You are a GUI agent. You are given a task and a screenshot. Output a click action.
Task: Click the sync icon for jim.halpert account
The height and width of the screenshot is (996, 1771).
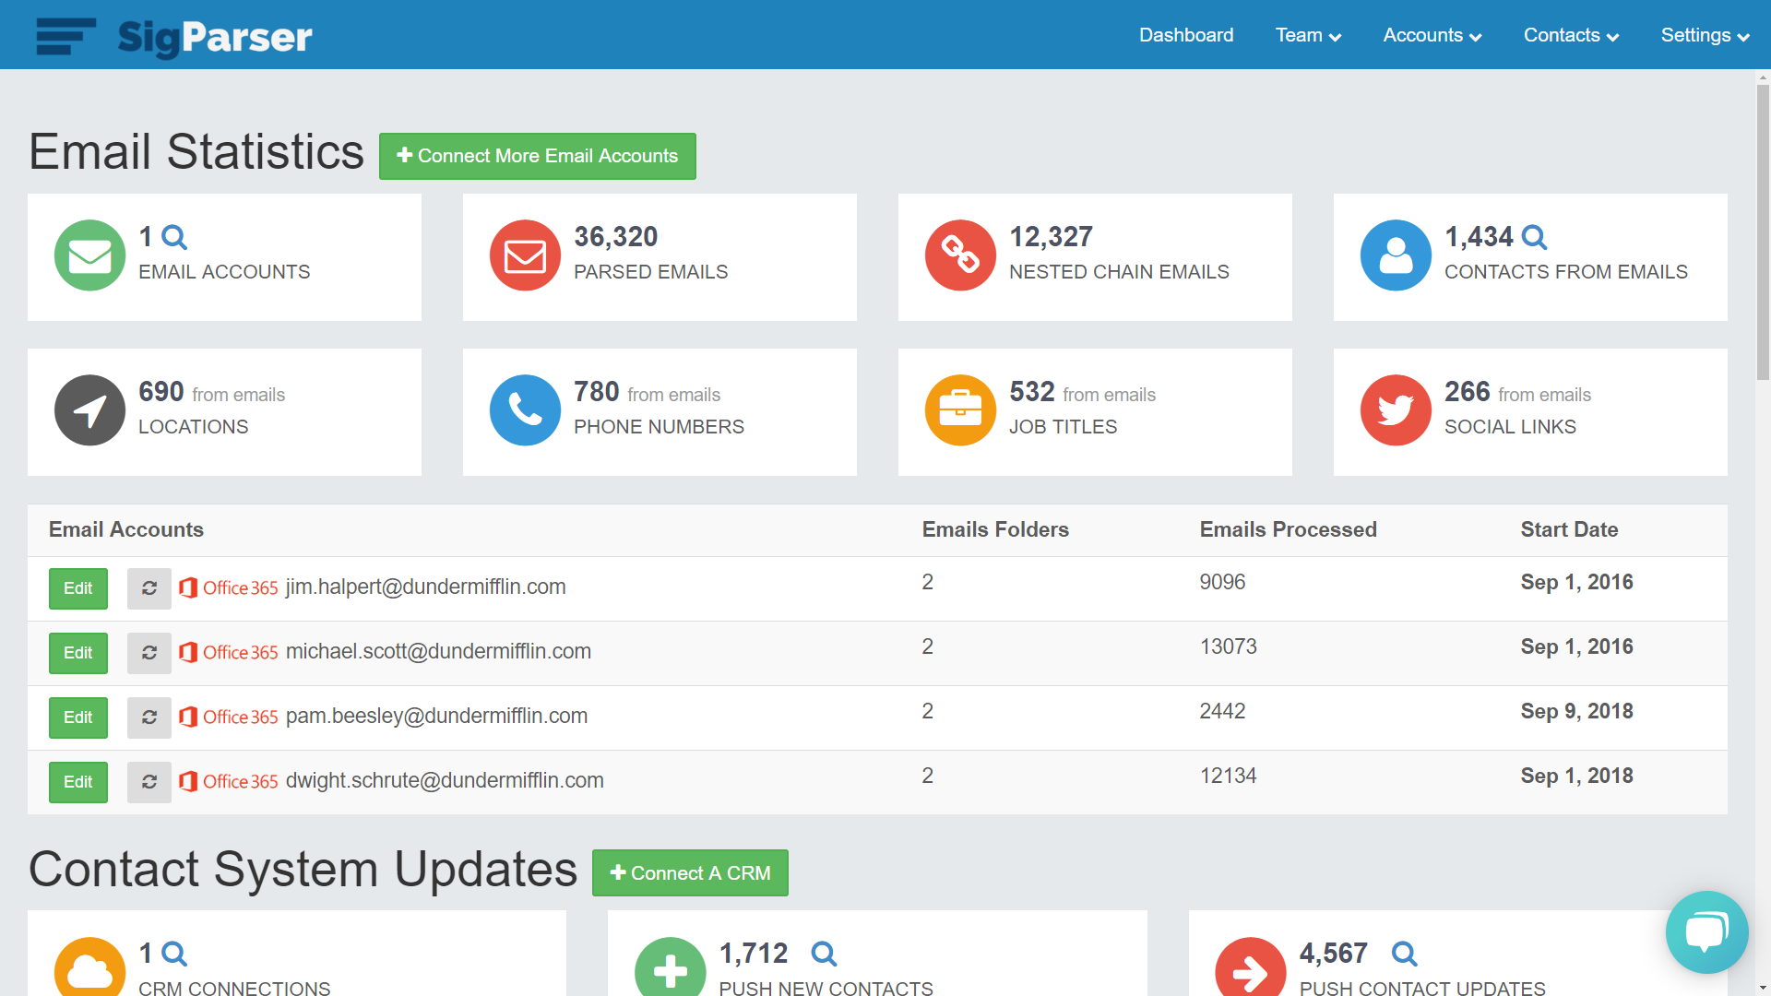coord(149,588)
